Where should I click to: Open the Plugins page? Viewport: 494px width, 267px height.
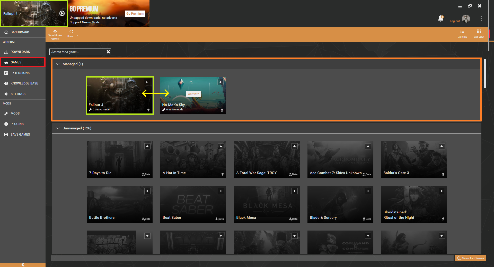23,124
